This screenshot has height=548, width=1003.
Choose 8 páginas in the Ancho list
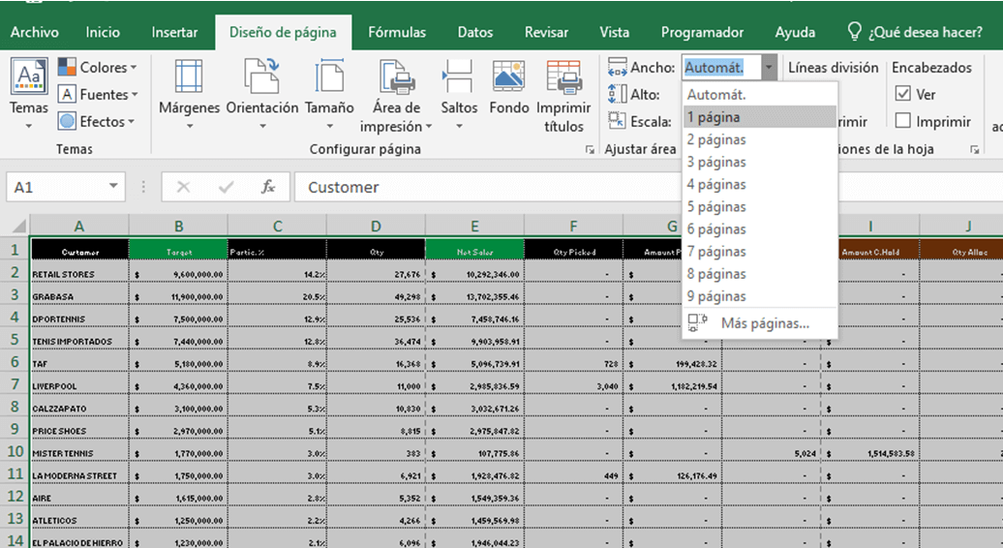[759, 274]
